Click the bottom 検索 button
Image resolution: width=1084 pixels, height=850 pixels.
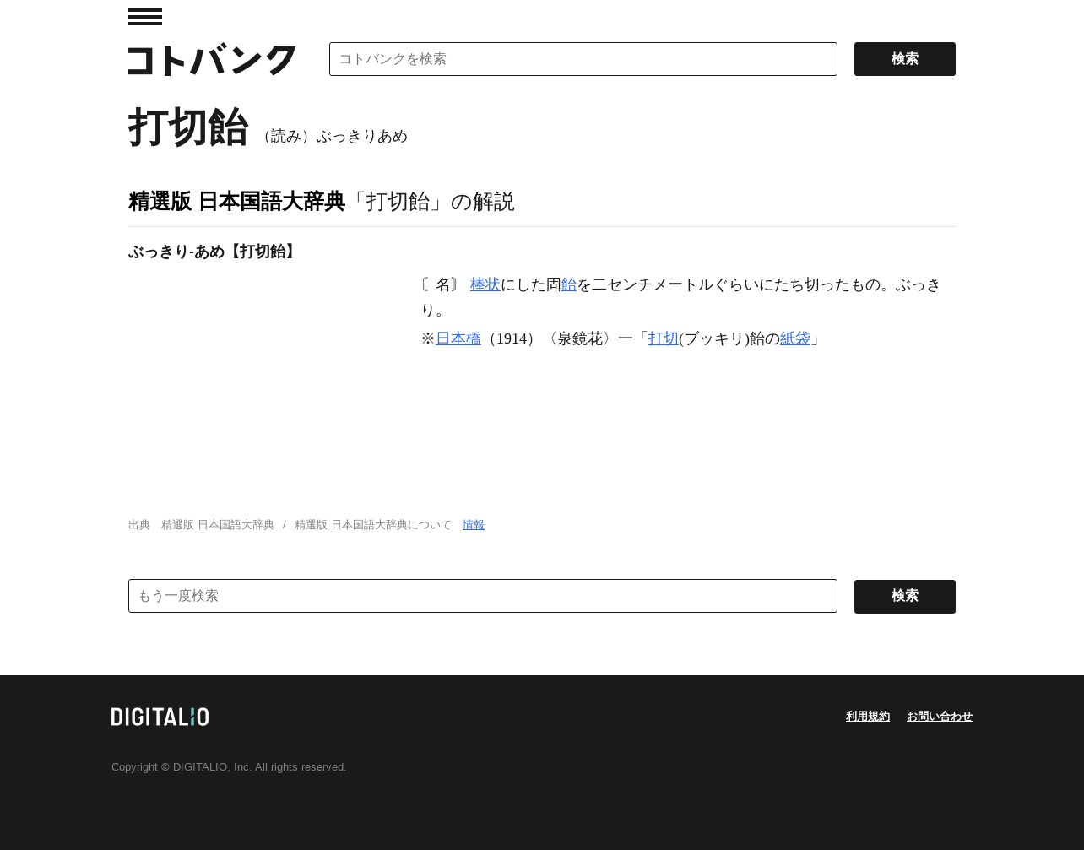click(x=905, y=597)
